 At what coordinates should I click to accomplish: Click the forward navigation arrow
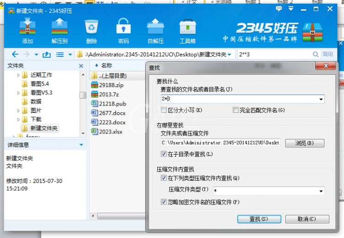point(26,54)
